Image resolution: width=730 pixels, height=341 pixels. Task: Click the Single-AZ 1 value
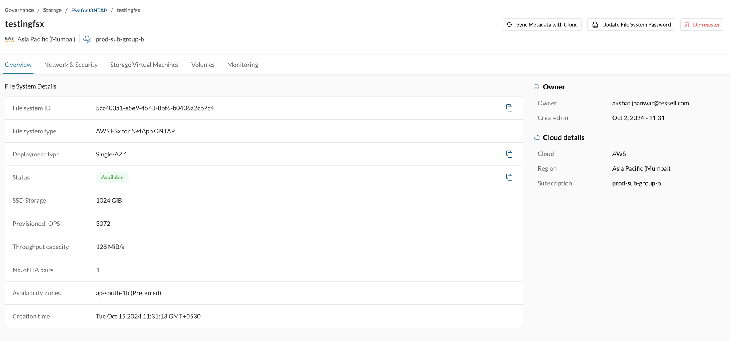point(112,154)
